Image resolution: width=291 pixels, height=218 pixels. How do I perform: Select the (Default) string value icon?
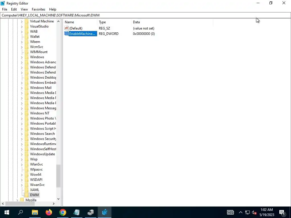coord(66,28)
